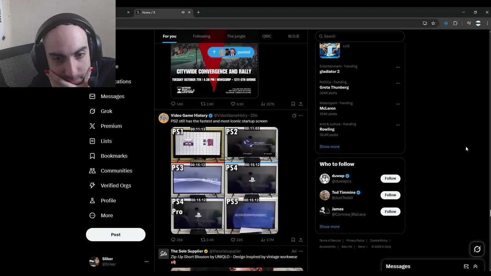Viewport: 491px width, 276px height.
Task: Open more options on Video Game History post
Action: [x=301, y=115]
